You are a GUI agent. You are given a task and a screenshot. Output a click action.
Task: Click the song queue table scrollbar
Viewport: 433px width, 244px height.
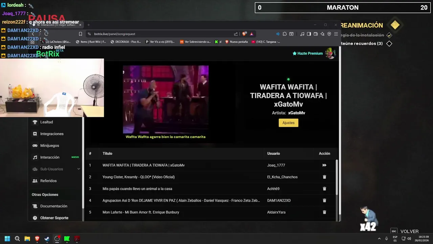click(337, 177)
